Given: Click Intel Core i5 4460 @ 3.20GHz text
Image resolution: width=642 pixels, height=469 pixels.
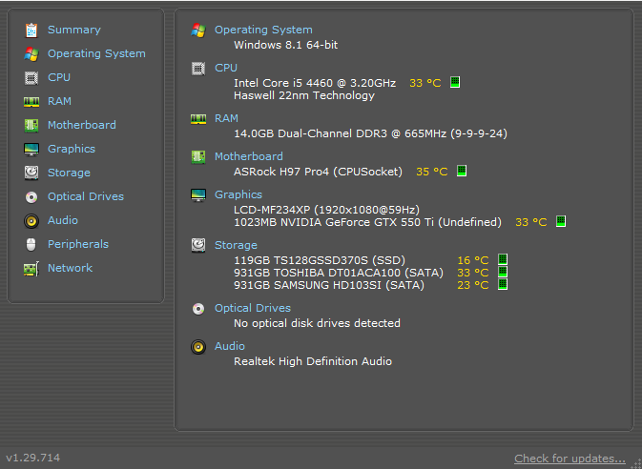Looking at the screenshot, I should 315,83.
